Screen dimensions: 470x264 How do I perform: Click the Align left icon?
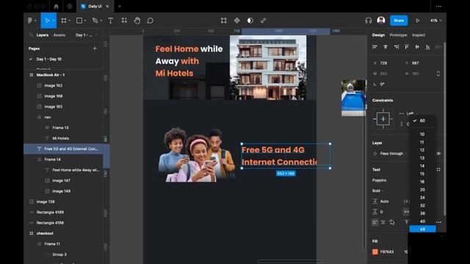click(x=375, y=47)
